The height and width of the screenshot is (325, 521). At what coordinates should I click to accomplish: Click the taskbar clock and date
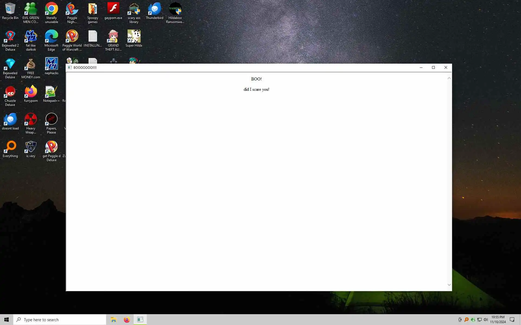[x=498, y=320]
